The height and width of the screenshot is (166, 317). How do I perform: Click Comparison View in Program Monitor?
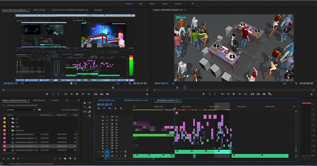(x=270, y=94)
